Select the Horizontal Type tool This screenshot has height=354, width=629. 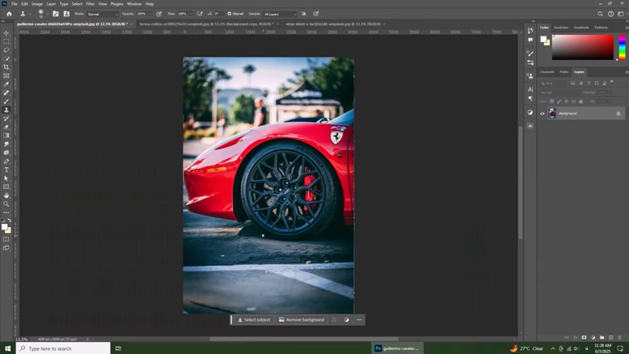pyautogui.click(x=6, y=170)
